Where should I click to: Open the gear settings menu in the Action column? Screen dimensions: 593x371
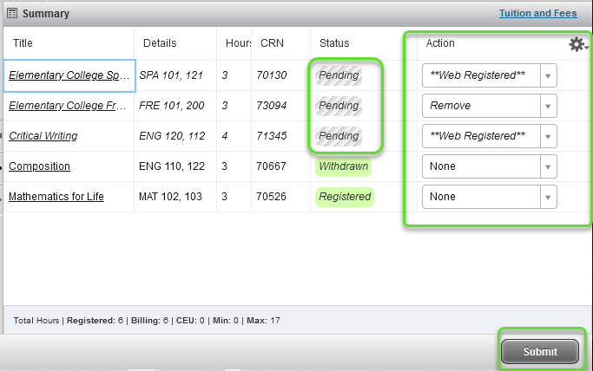[578, 44]
